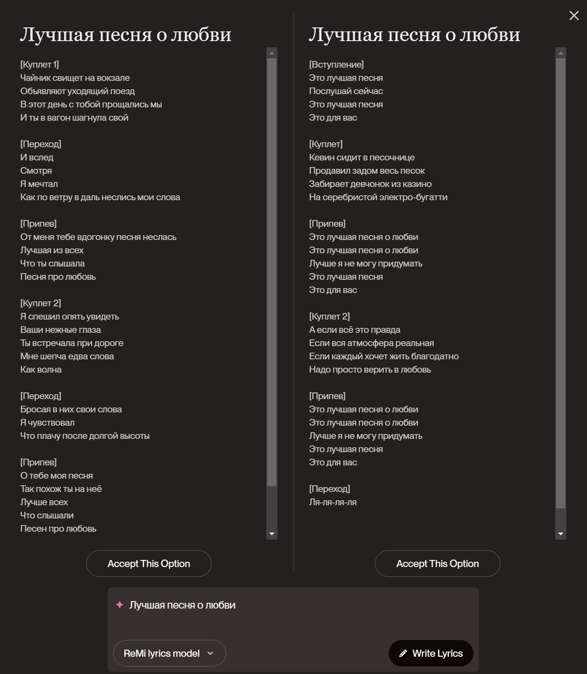The width and height of the screenshot is (587, 674).
Task: Click the pink sparkle icon in prompt box
Action: coord(120,605)
